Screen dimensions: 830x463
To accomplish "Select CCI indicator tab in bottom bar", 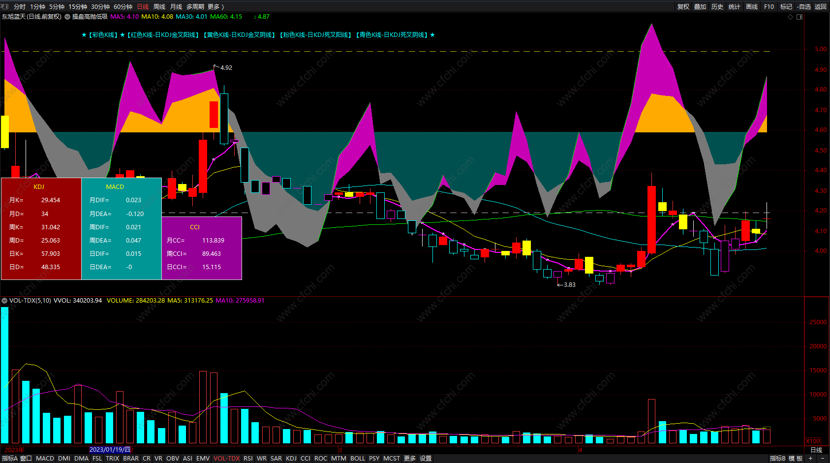I will coord(306,459).
